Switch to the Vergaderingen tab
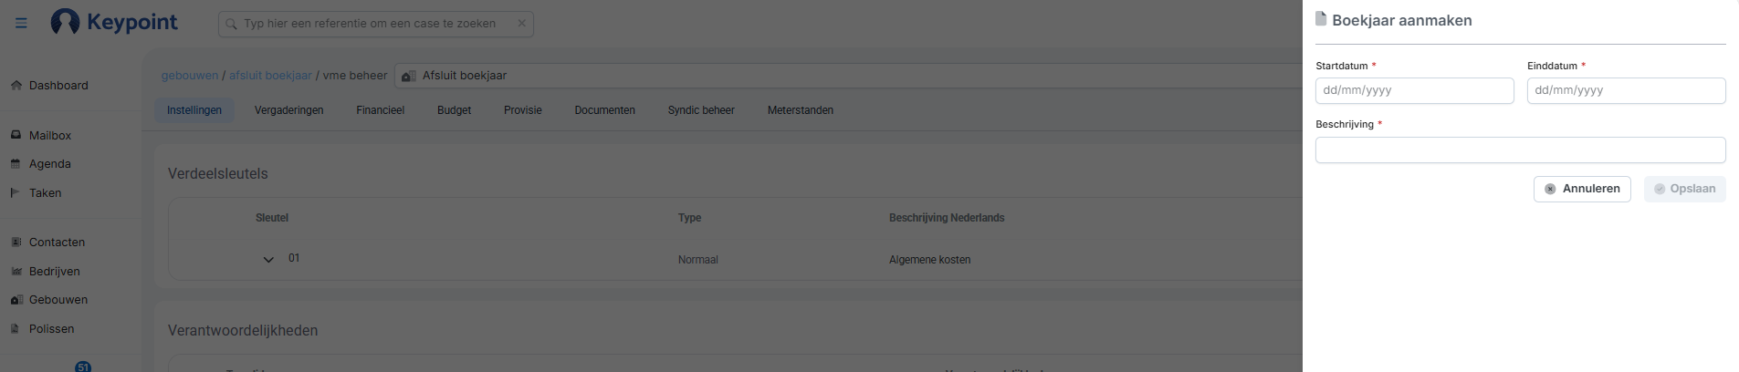The image size is (1739, 372). pyautogui.click(x=288, y=110)
